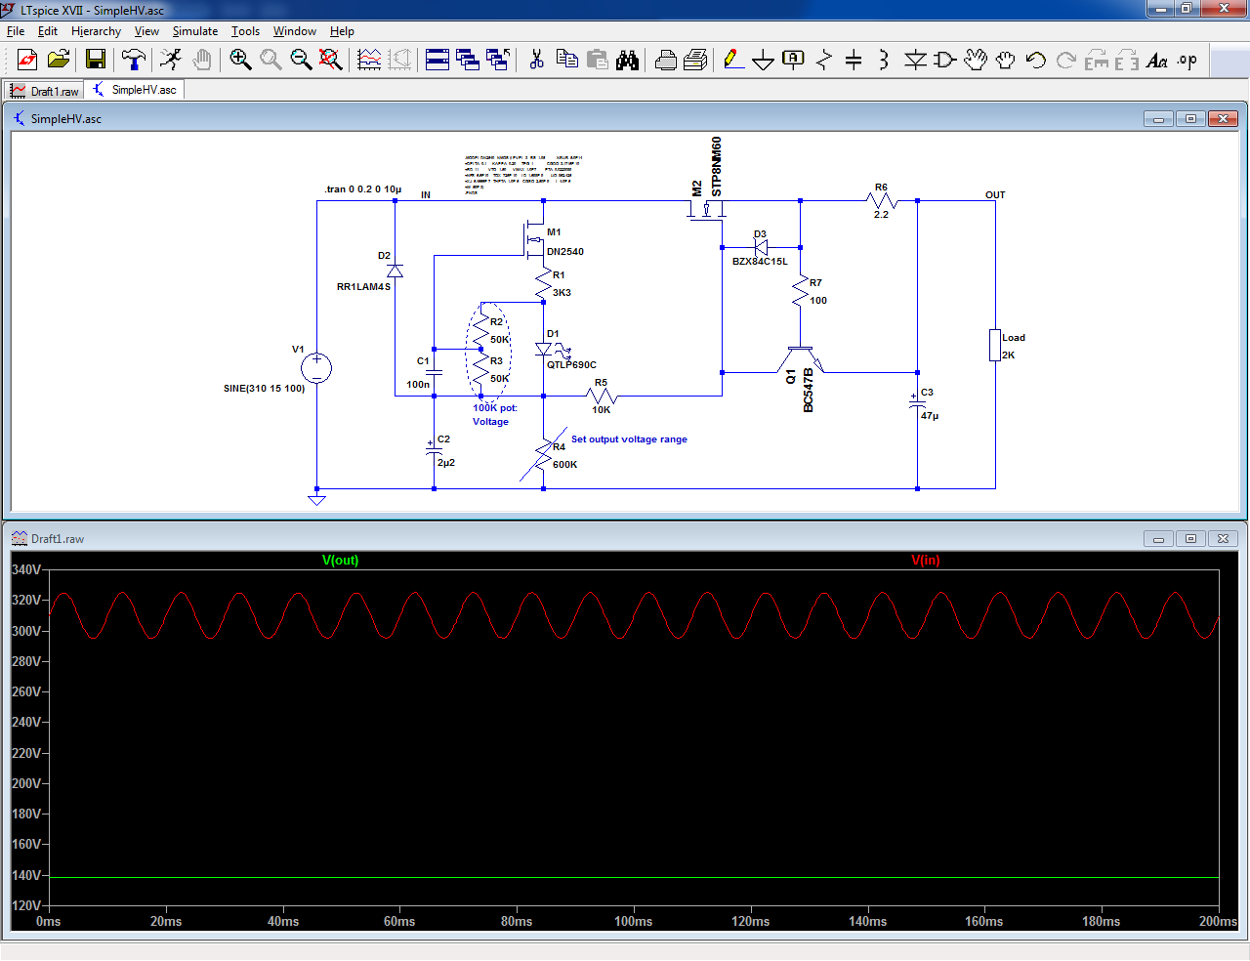Place a Capacitor from toolbar

854,60
